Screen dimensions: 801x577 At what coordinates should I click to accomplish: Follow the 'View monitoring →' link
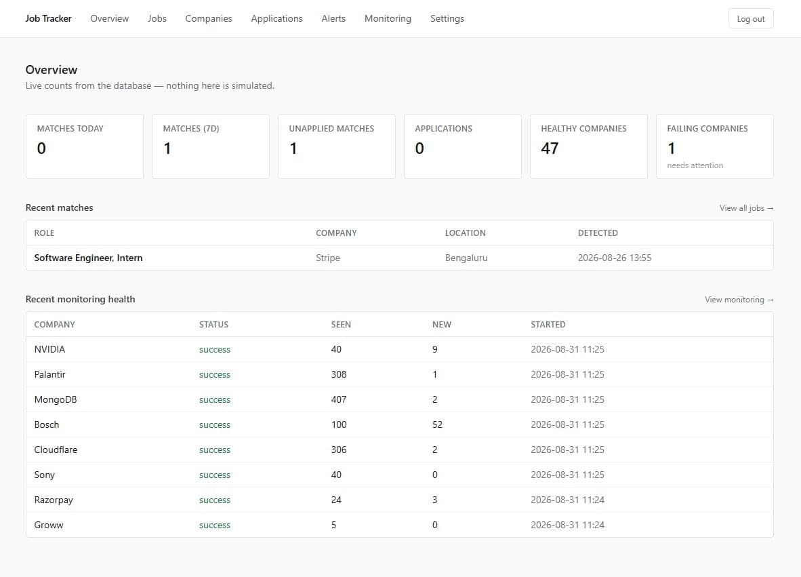739,300
